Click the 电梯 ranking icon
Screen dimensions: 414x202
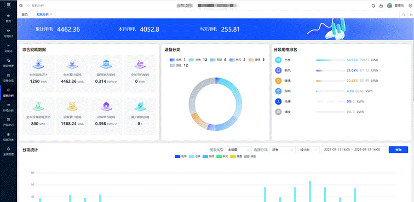click(x=278, y=101)
